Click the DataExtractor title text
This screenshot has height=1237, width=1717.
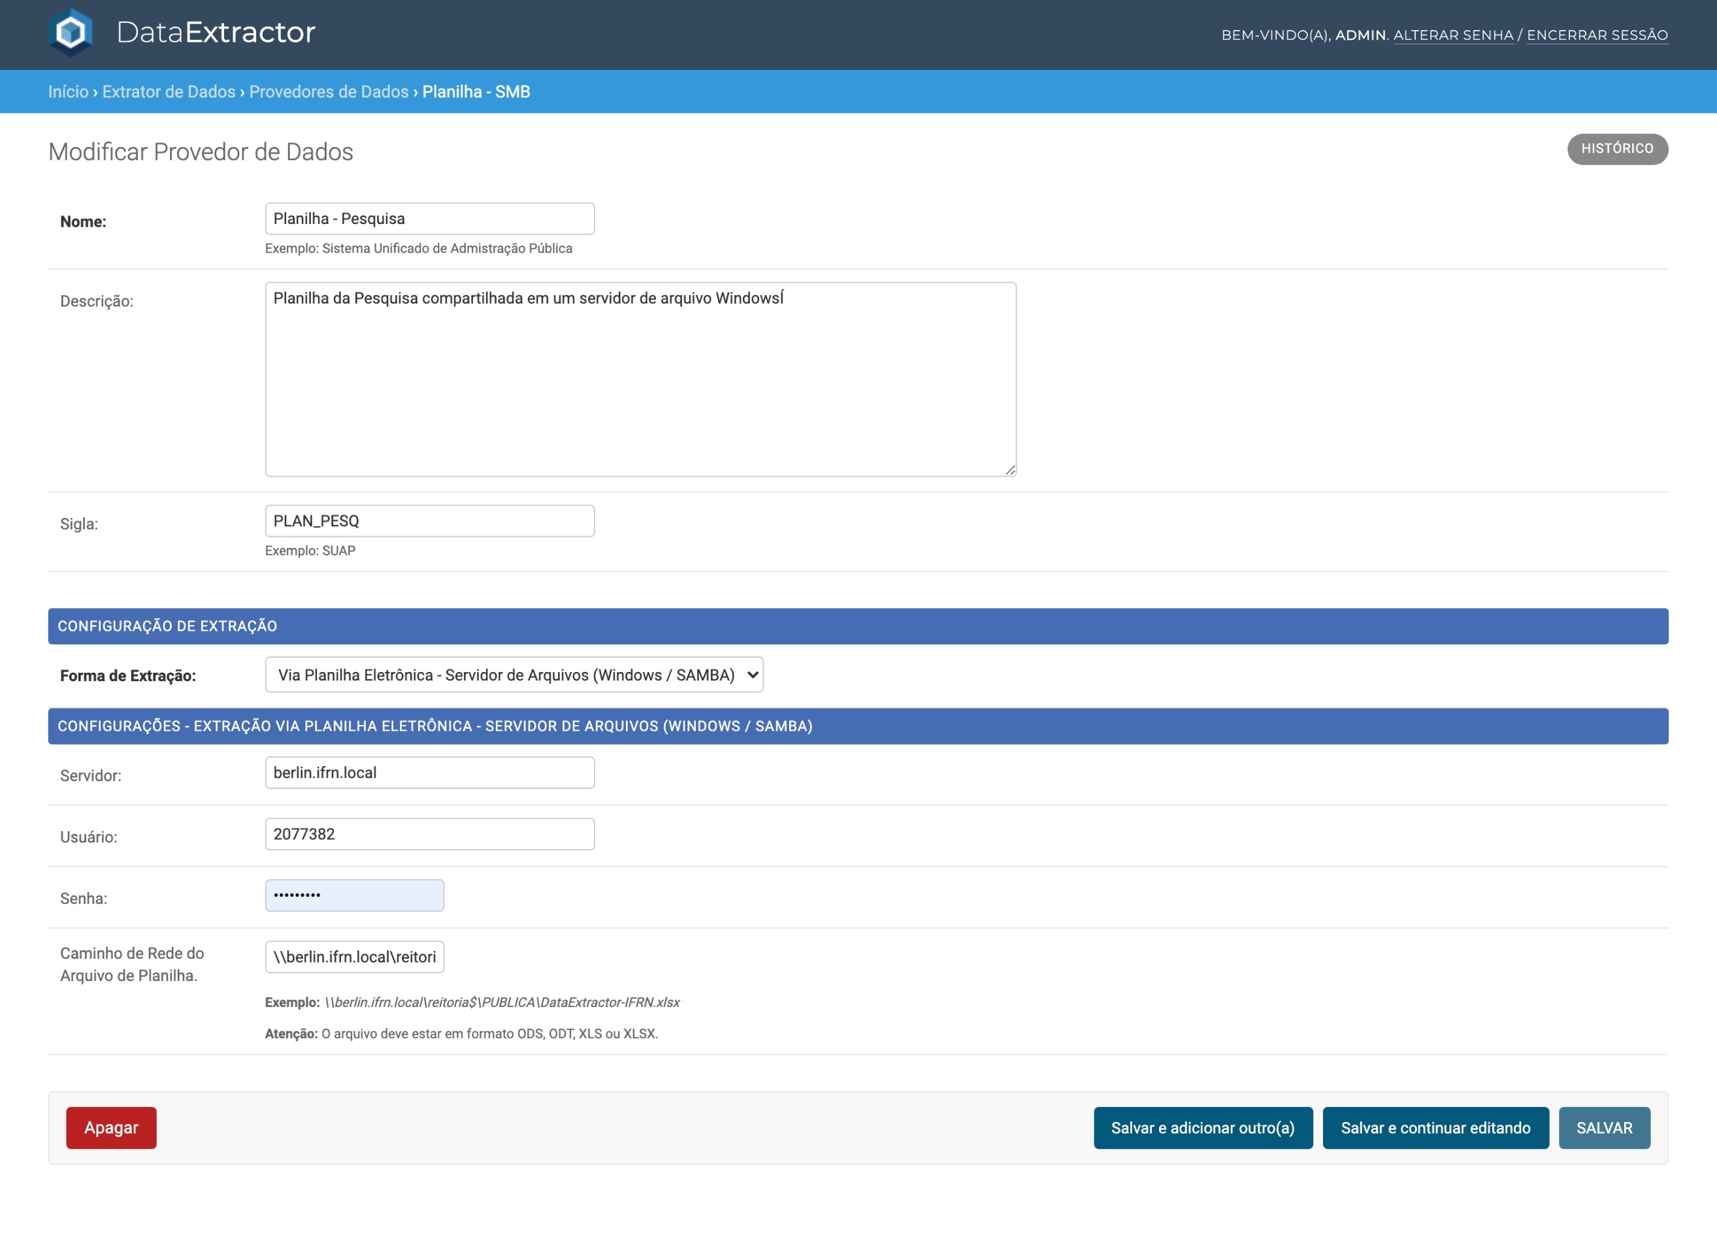(216, 33)
